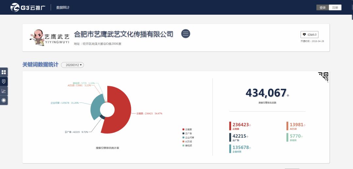This screenshot has width=353, height=169.
Task: Click the shield icon in left sidebar
Action: (x=4, y=82)
